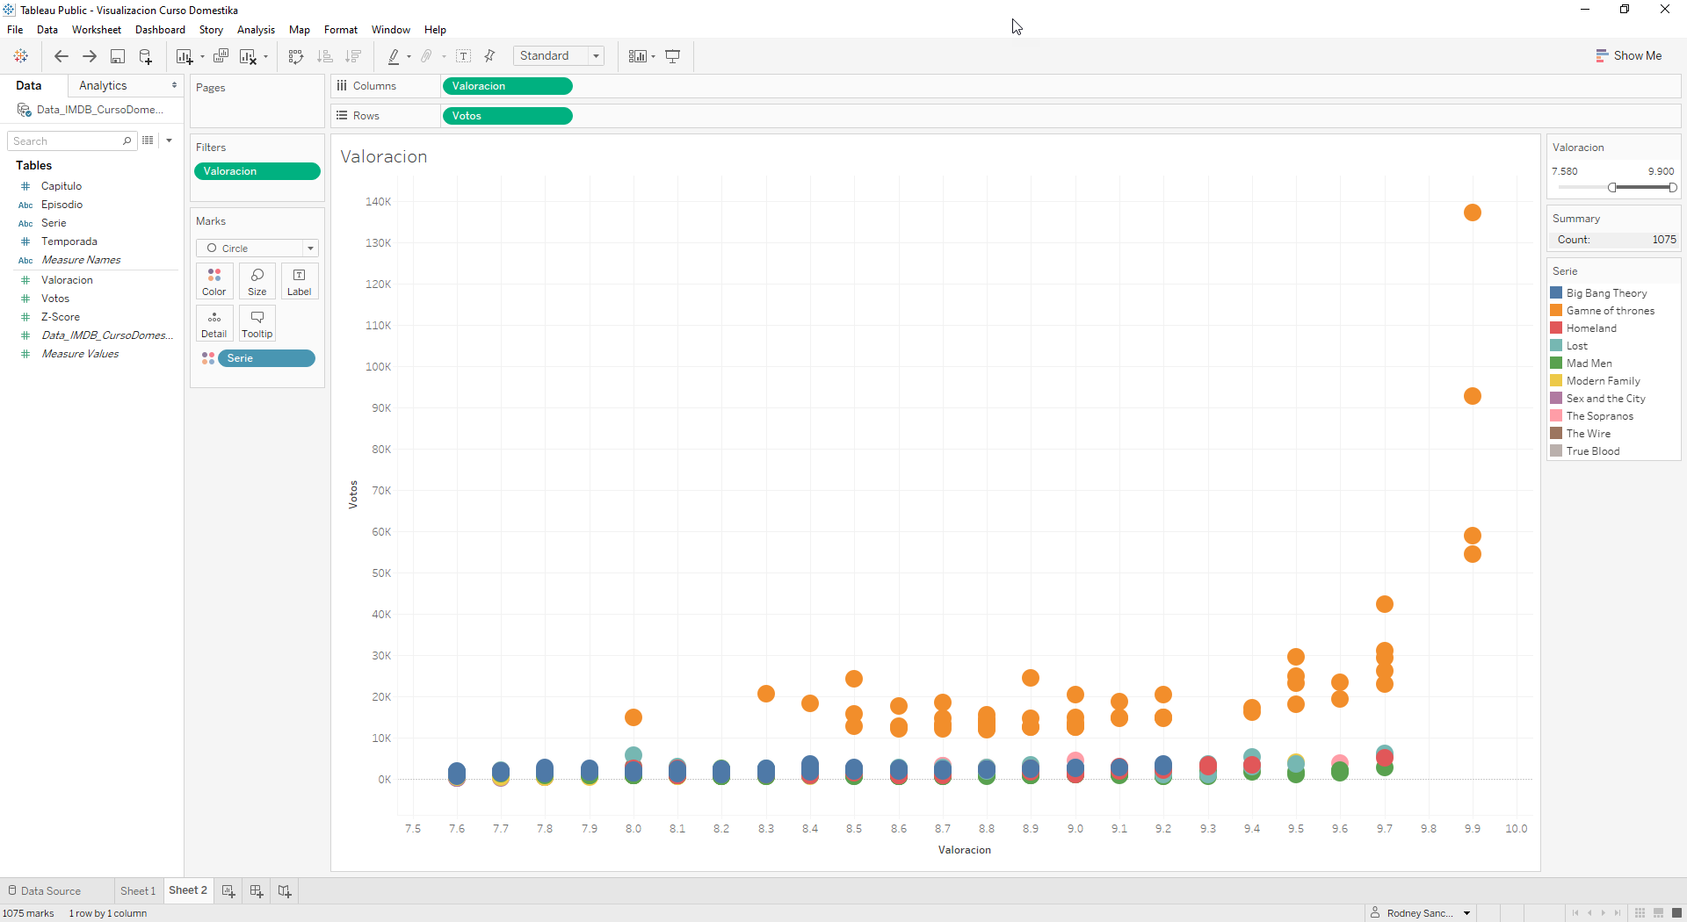Toggle the data pane list view icon
The width and height of the screenshot is (1687, 922).
click(148, 140)
